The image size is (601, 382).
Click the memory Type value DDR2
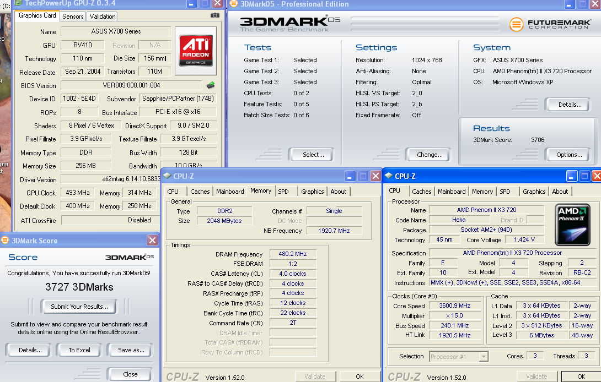224,210
